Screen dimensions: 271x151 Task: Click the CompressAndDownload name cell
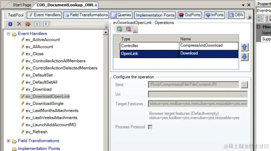pyautogui.click(x=209, y=46)
